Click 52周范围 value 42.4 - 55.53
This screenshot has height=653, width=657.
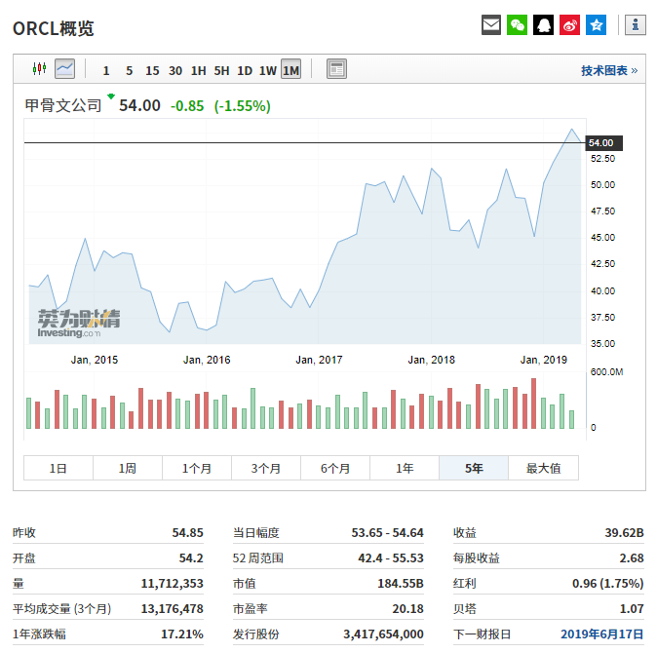(391, 557)
